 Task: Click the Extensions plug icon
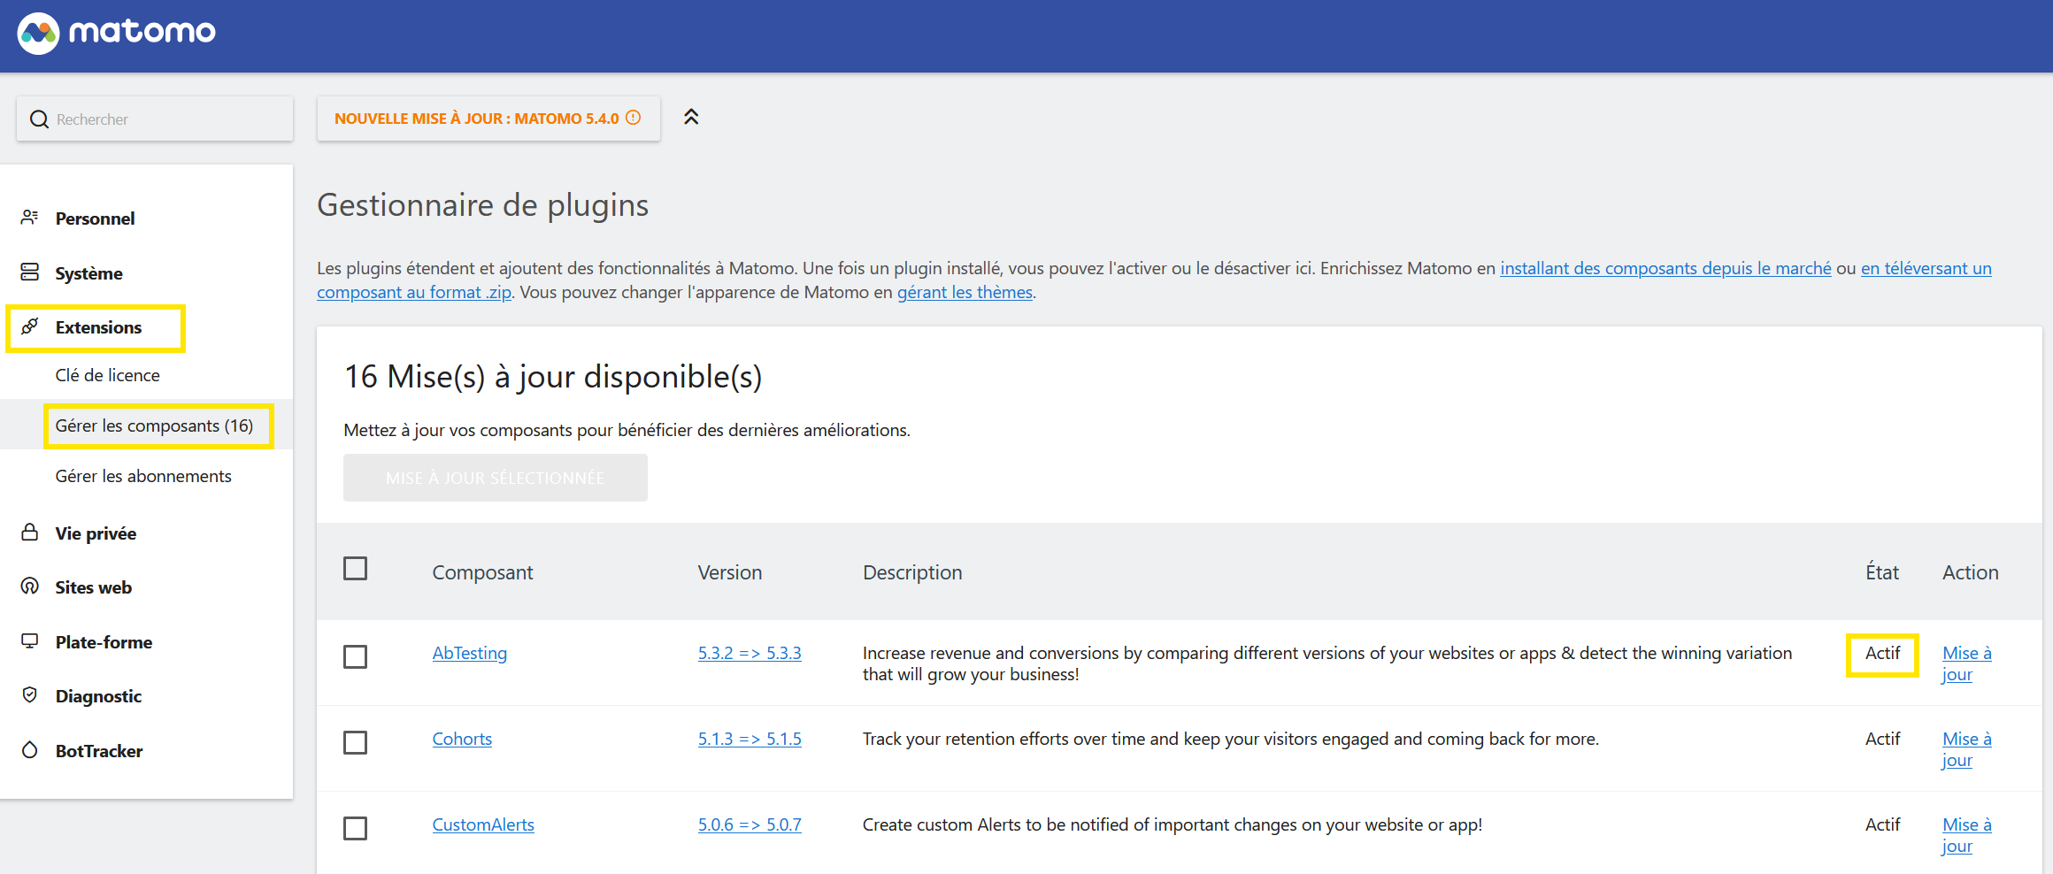pos(30,326)
